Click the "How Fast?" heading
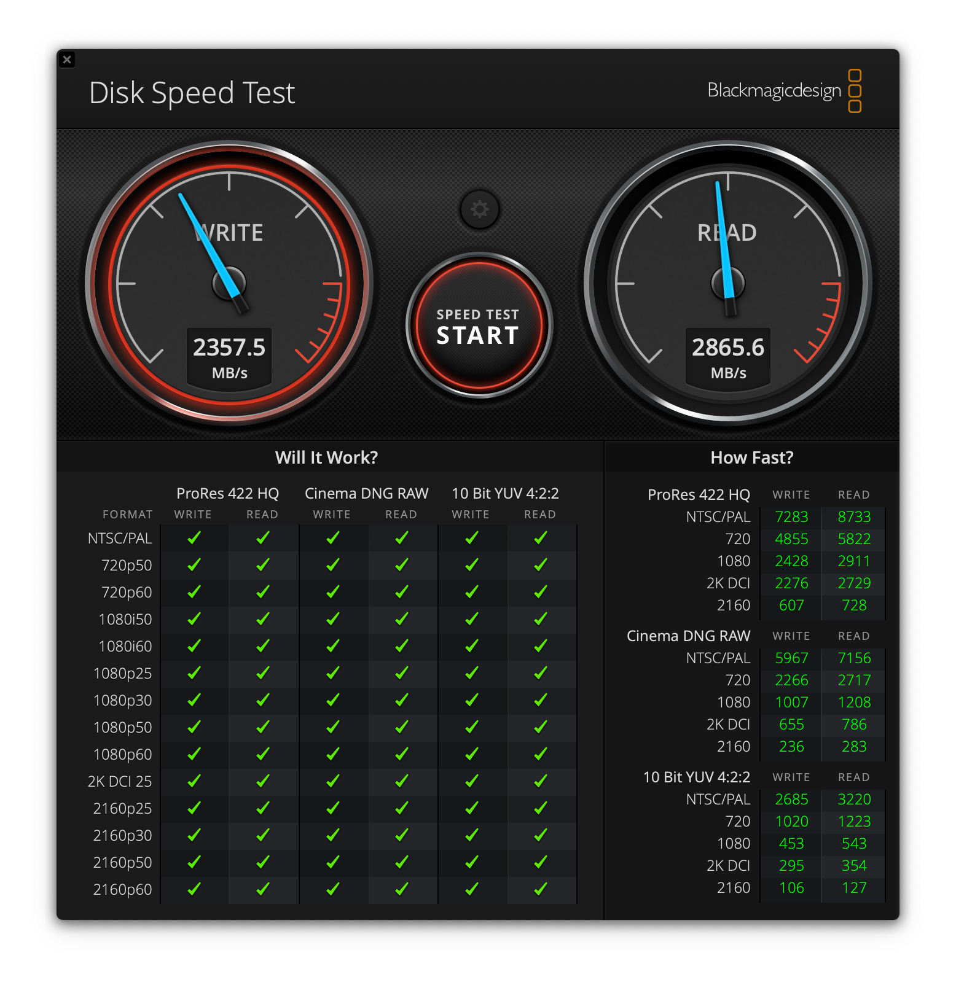 751,457
